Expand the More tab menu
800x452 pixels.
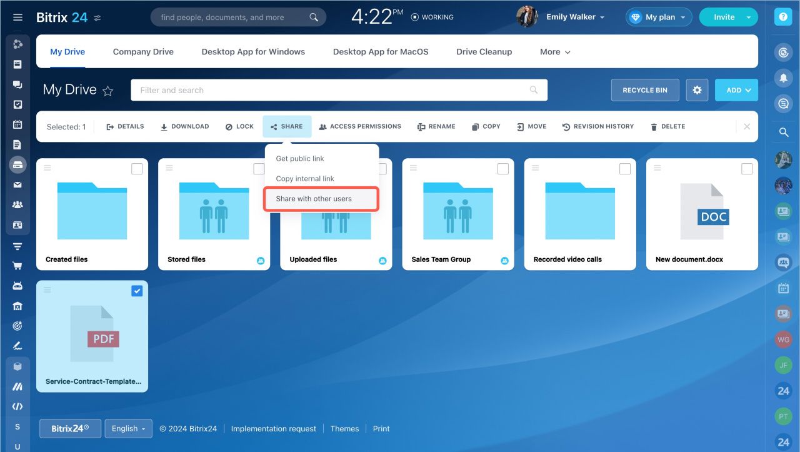point(555,52)
